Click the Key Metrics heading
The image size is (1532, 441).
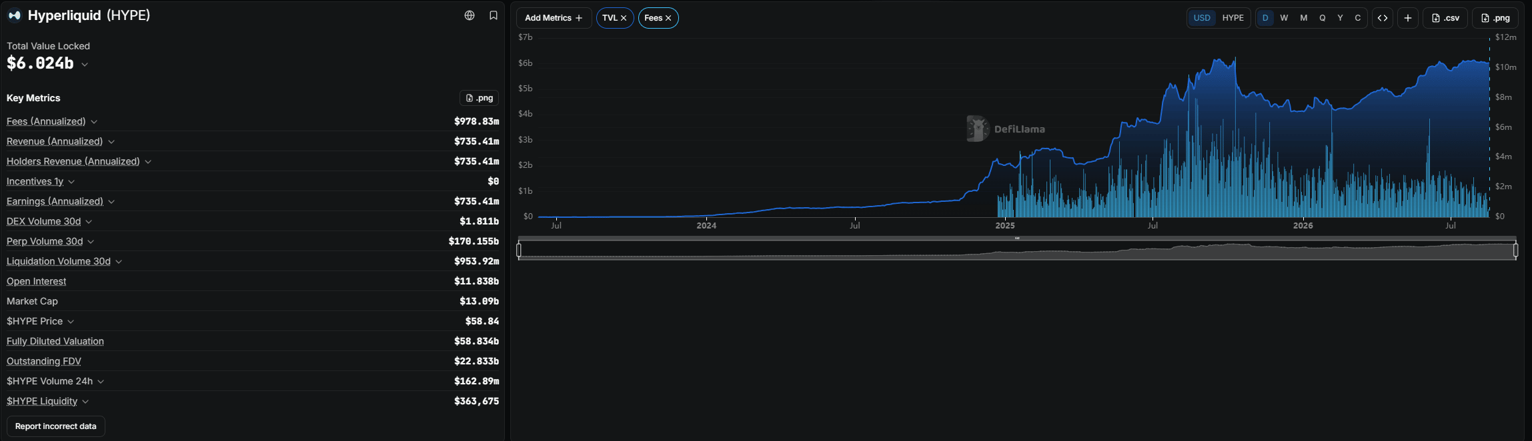pos(33,98)
